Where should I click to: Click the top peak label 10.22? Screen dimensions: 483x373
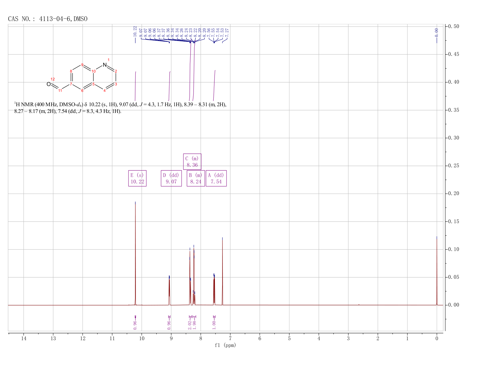135,31
